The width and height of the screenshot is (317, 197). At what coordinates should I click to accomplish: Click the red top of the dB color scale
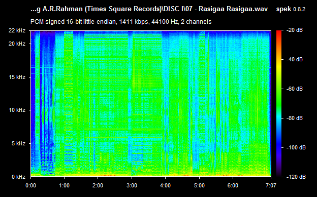tap(279, 32)
